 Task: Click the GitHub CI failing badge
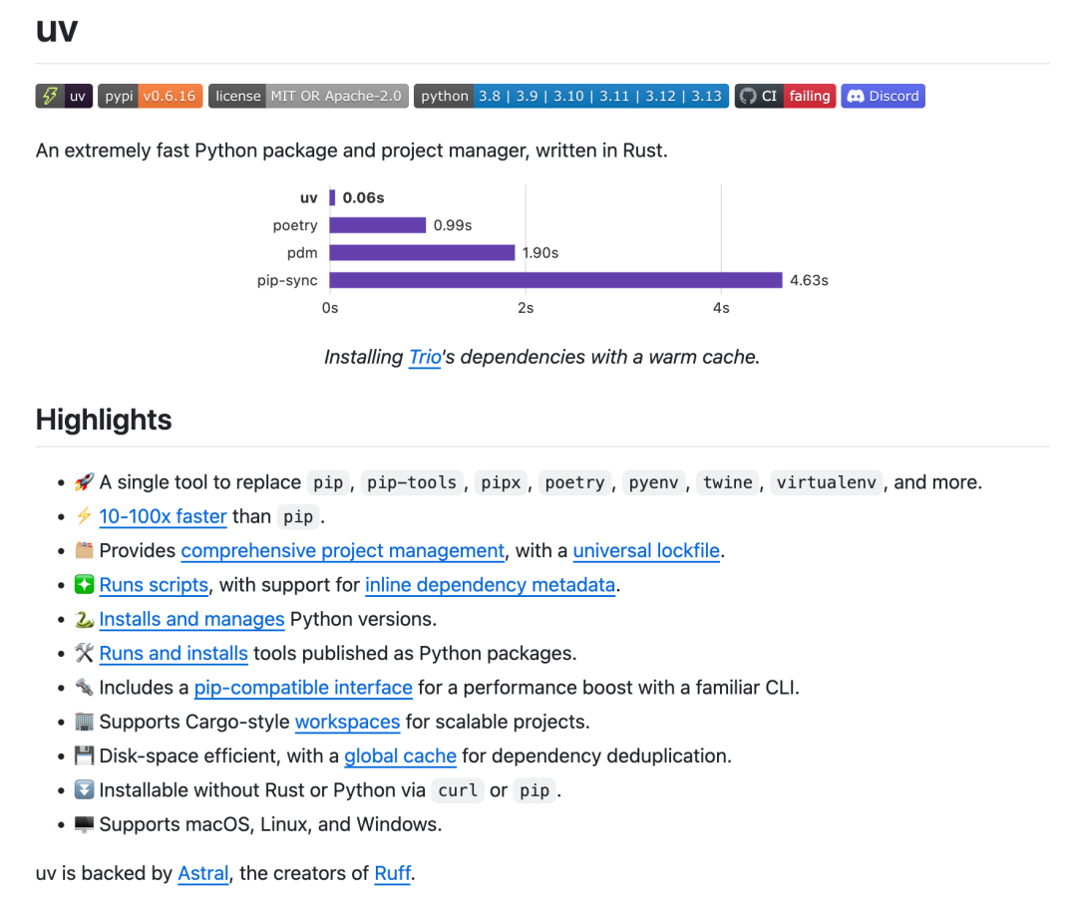coord(785,96)
